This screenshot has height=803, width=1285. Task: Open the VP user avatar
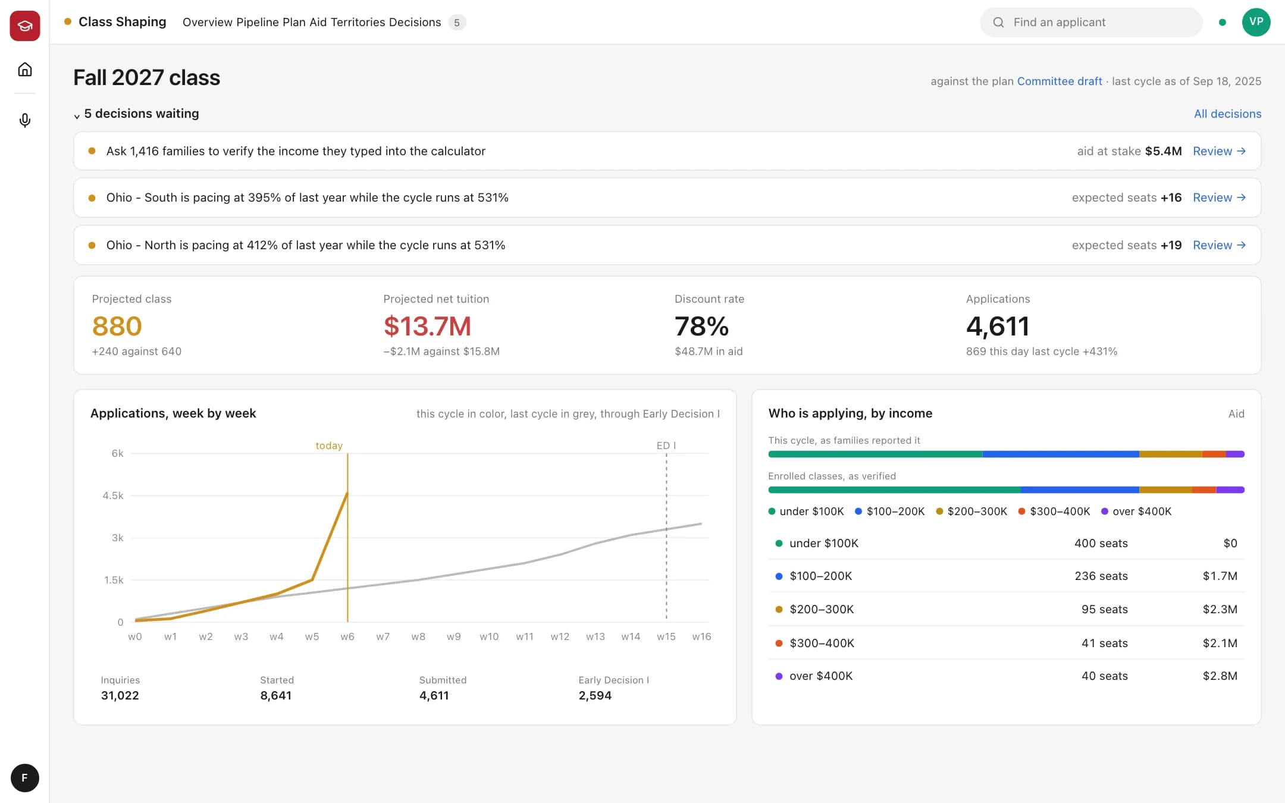(1256, 22)
